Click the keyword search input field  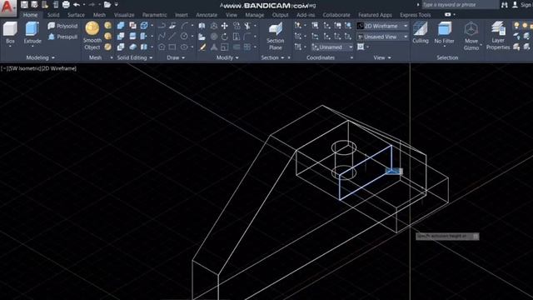pyautogui.click(x=461, y=4)
